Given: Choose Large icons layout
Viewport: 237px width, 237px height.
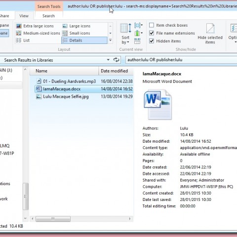Looking at the screenshot, I should click(77, 26).
